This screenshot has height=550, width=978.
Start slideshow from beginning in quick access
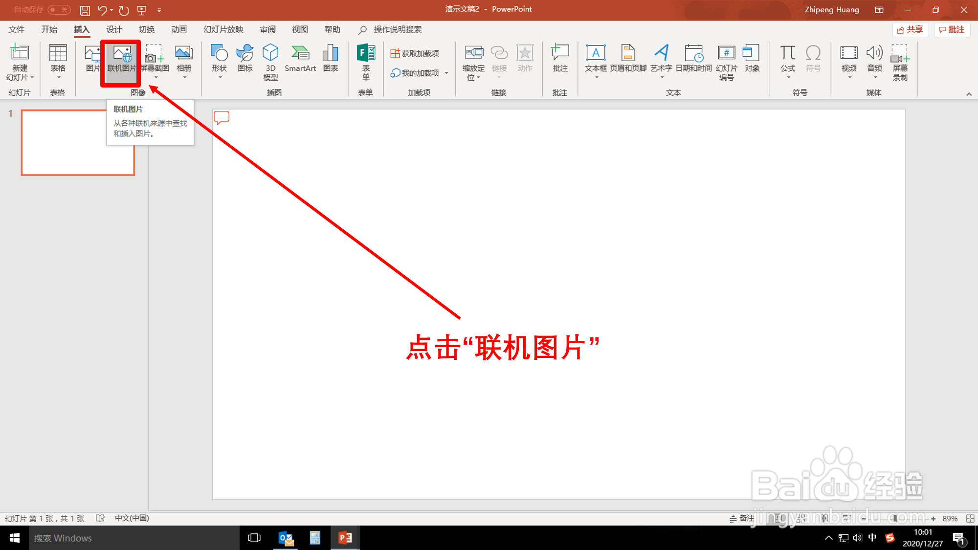[x=142, y=10]
